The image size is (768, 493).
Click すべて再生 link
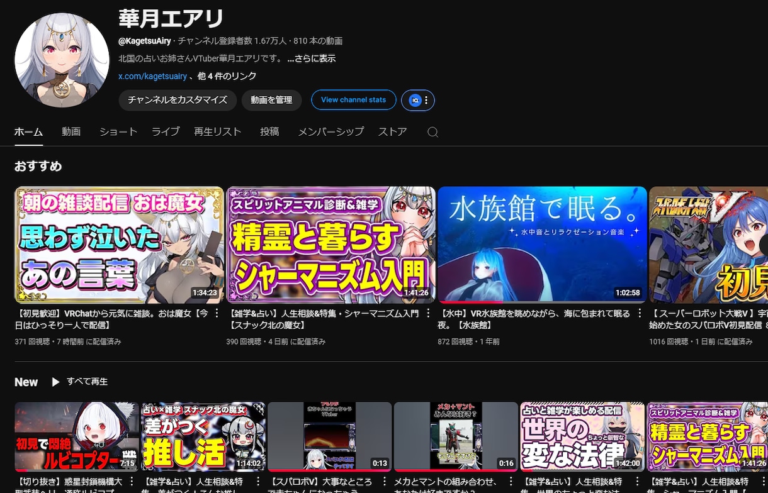[88, 382]
